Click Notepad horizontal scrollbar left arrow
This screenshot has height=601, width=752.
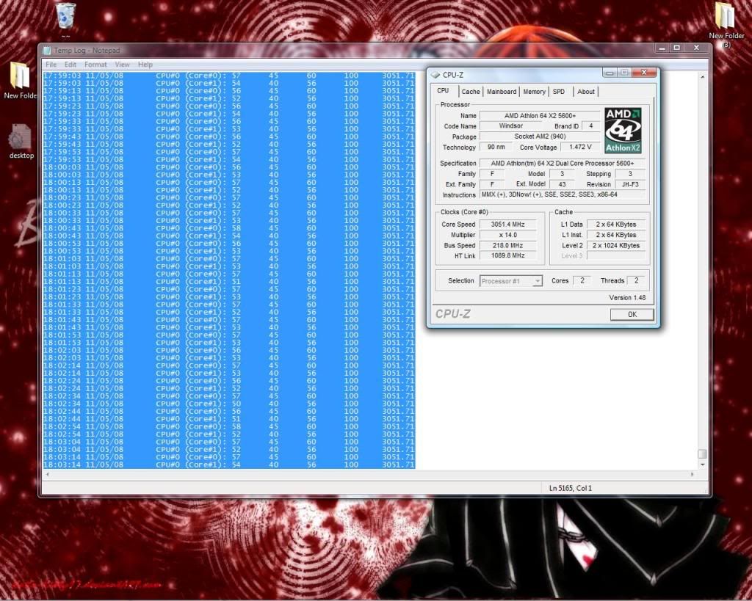click(47, 474)
